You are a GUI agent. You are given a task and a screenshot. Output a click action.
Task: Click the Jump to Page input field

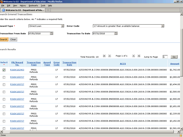point(165,57)
